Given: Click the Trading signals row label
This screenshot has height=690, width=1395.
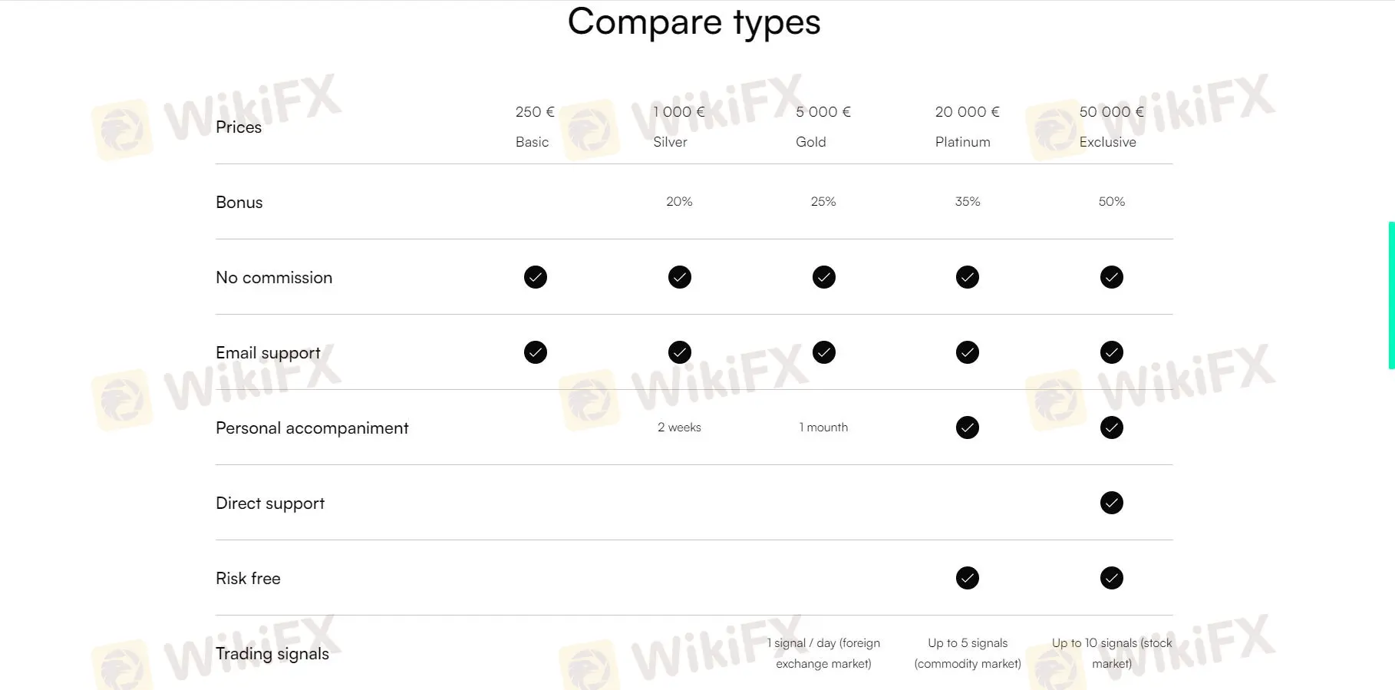Looking at the screenshot, I should click(x=272, y=654).
